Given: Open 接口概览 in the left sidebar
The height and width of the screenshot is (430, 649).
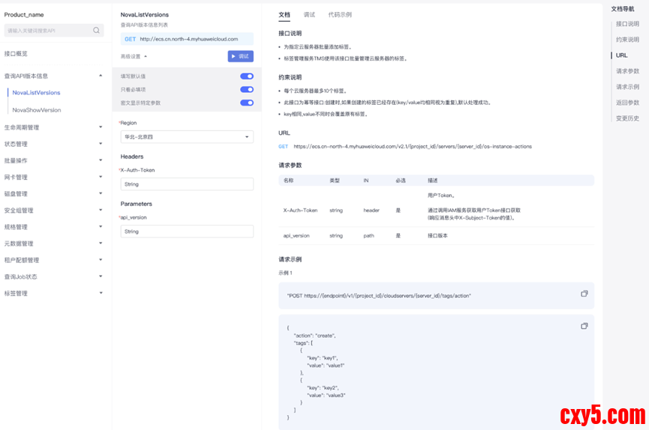Looking at the screenshot, I should click(16, 54).
